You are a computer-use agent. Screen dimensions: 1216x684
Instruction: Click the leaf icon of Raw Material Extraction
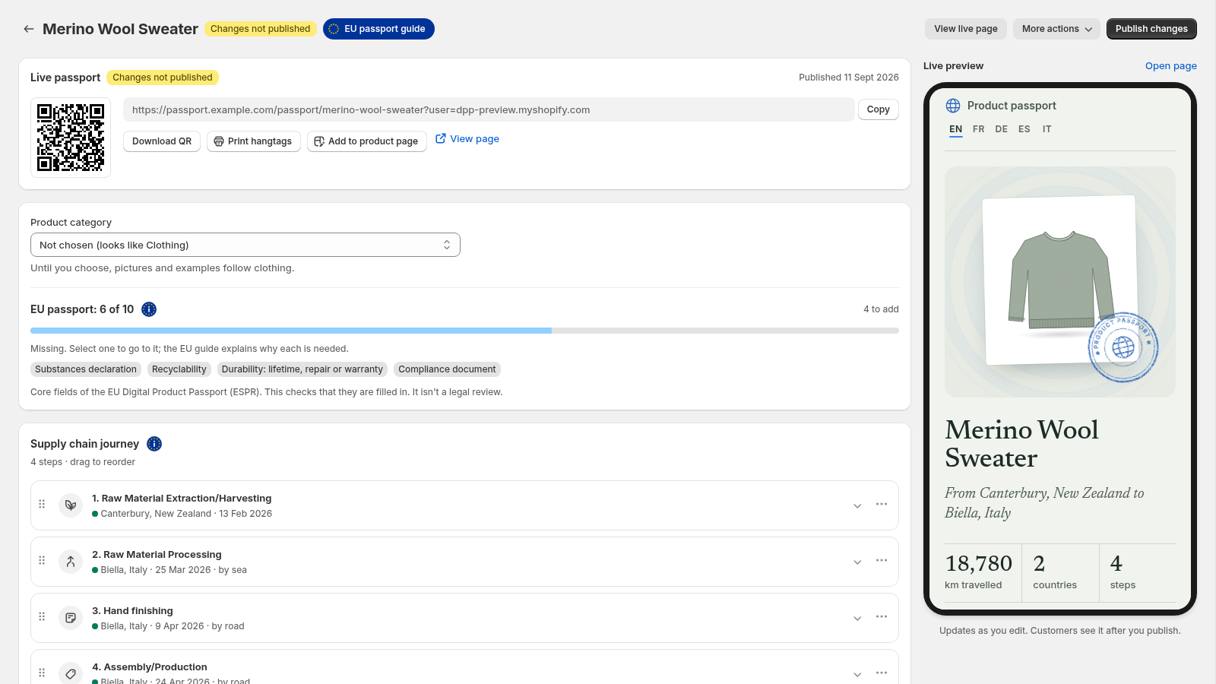[71, 505]
